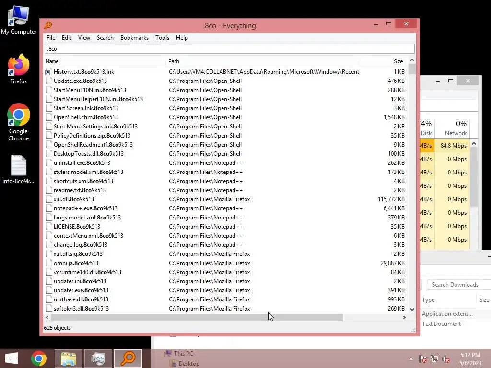Viewport: 491px width, 368px height.
Task: Select PolicyDefinitions.zip.8co9k513 row
Action: point(225,136)
